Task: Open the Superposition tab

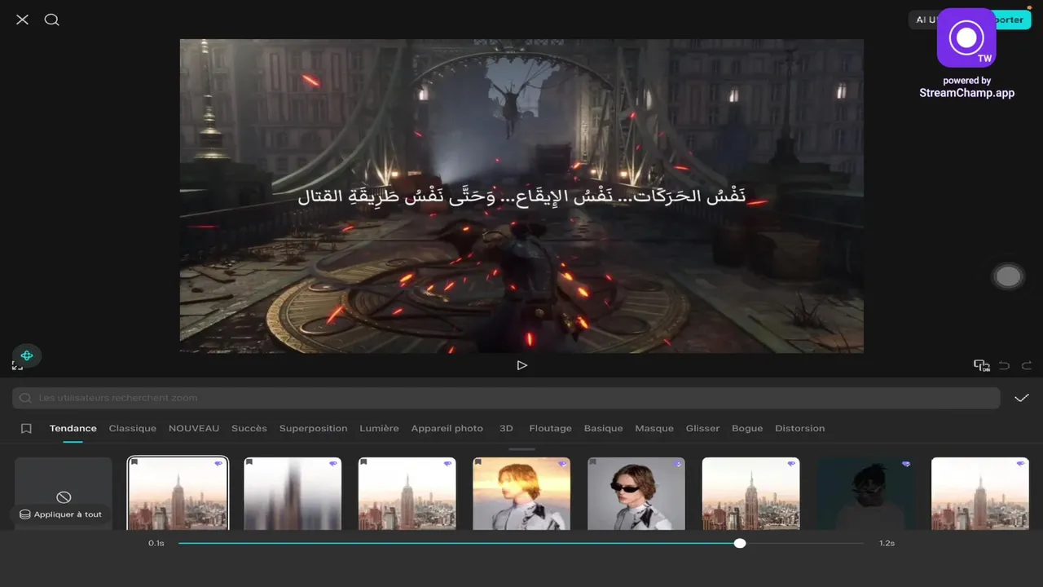Action: [x=314, y=428]
